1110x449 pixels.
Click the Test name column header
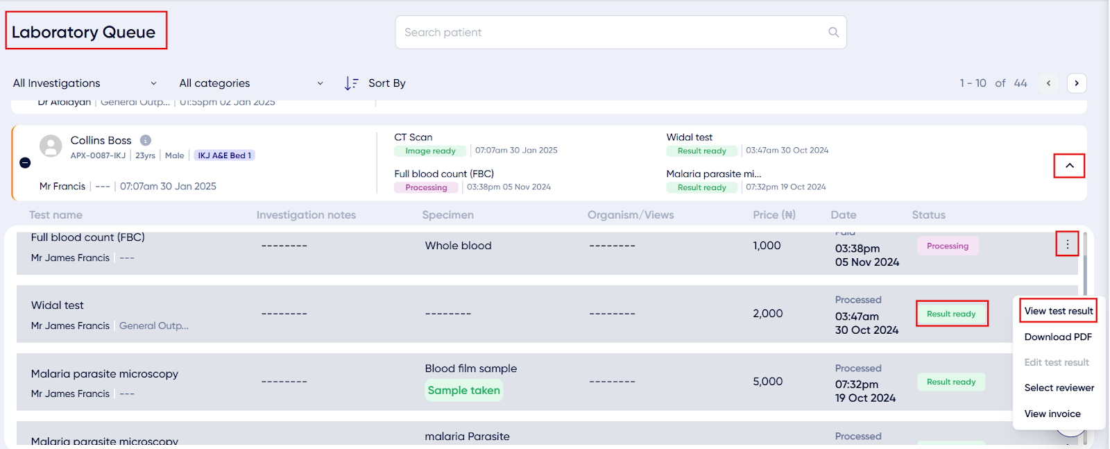click(x=55, y=215)
